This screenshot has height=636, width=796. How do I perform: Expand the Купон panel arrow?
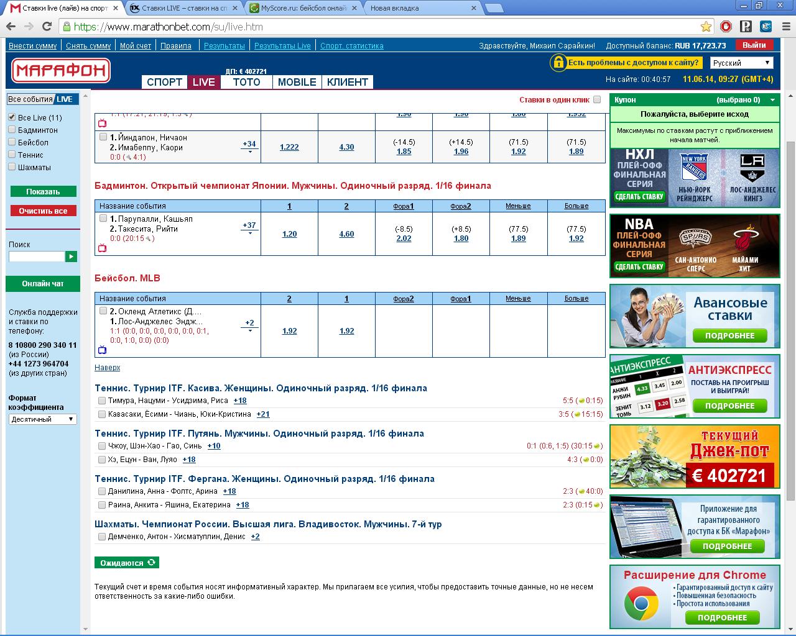773,100
